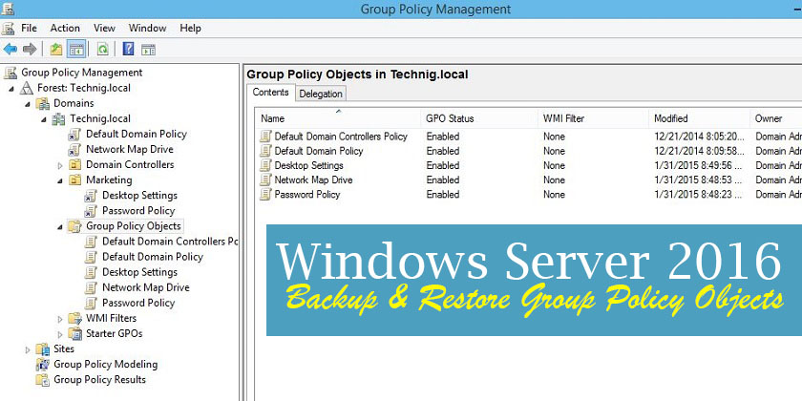The width and height of the screenshot is (802, 401).
Task: Select Network Map Drive link under Technig.local
Action: coord(130,149)
